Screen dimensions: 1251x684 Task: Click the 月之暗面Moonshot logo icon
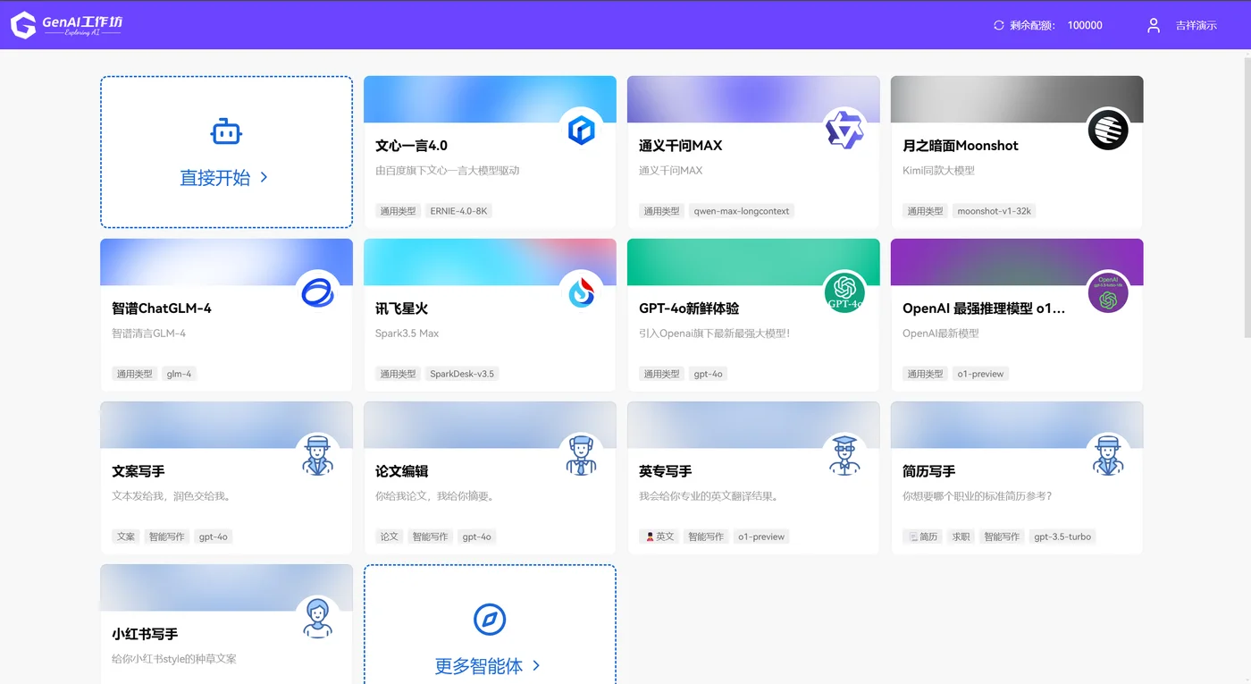pyautogui.click(x=1108, y=131)
